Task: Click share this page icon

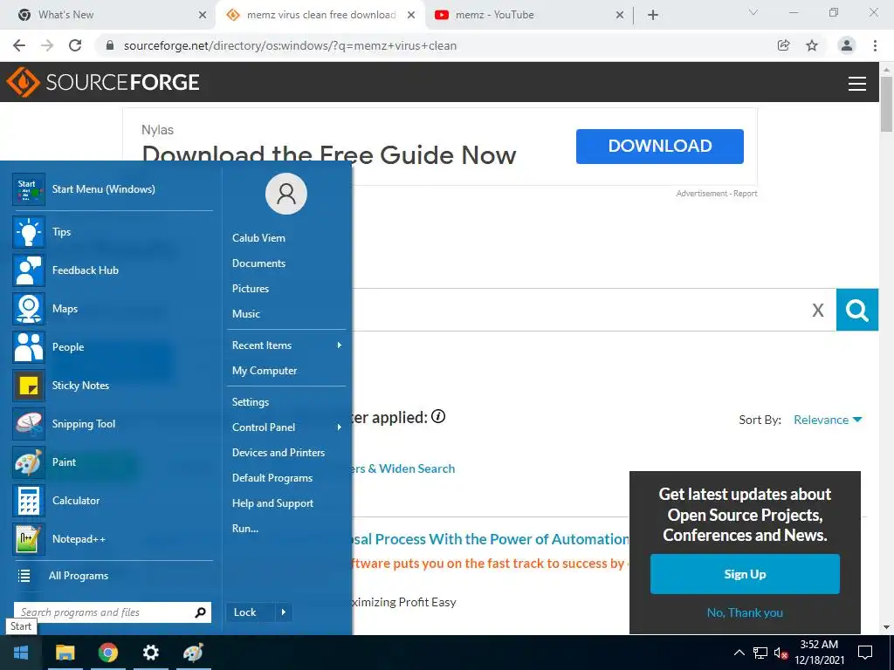Action: (783, 45)
